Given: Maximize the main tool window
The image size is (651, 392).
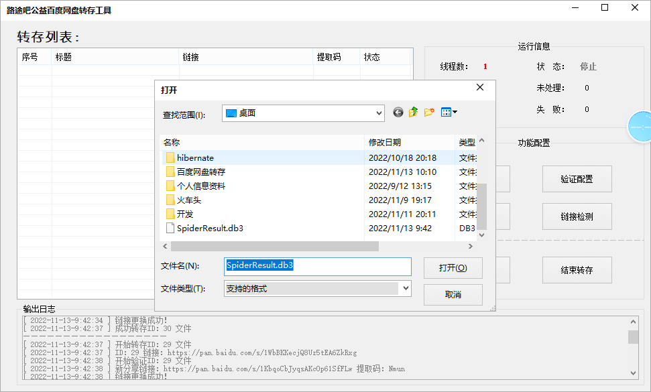Looking at the screenshot, I should (605, 7).
